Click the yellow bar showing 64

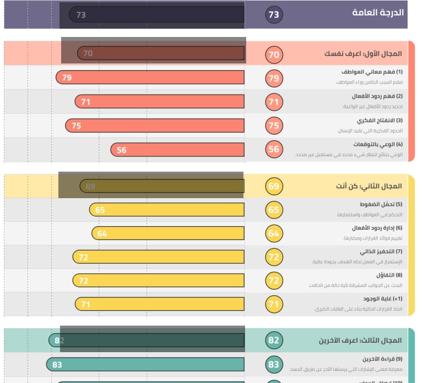168,233
